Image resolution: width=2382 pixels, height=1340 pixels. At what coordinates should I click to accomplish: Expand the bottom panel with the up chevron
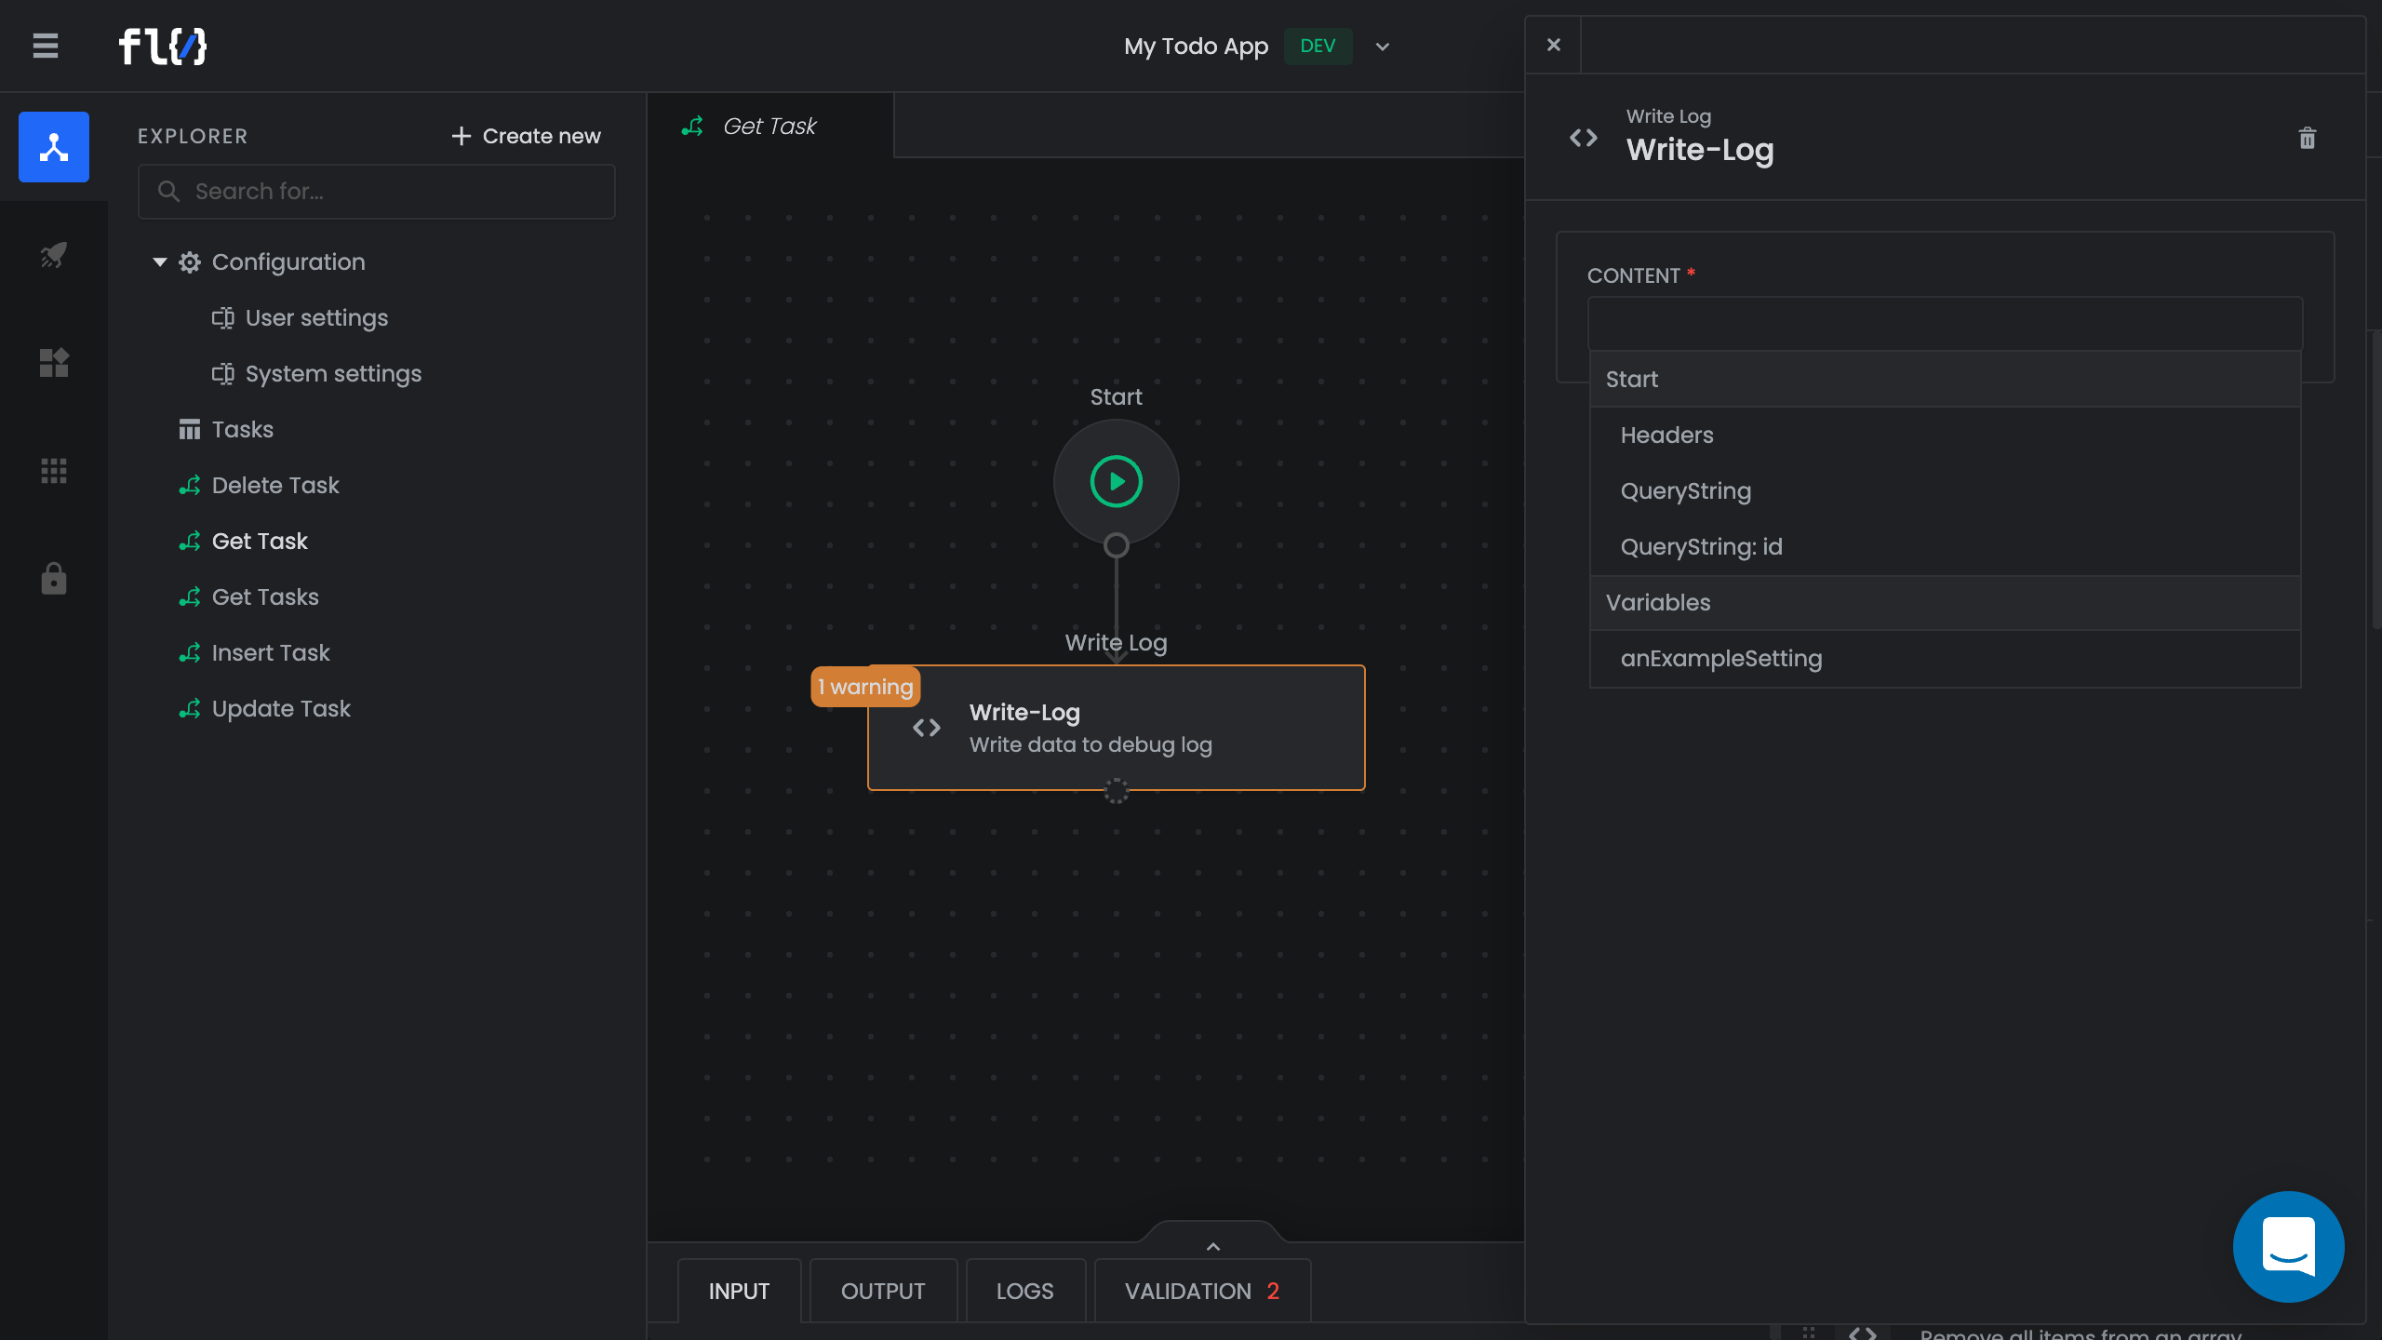[x=1212, y=1246]
